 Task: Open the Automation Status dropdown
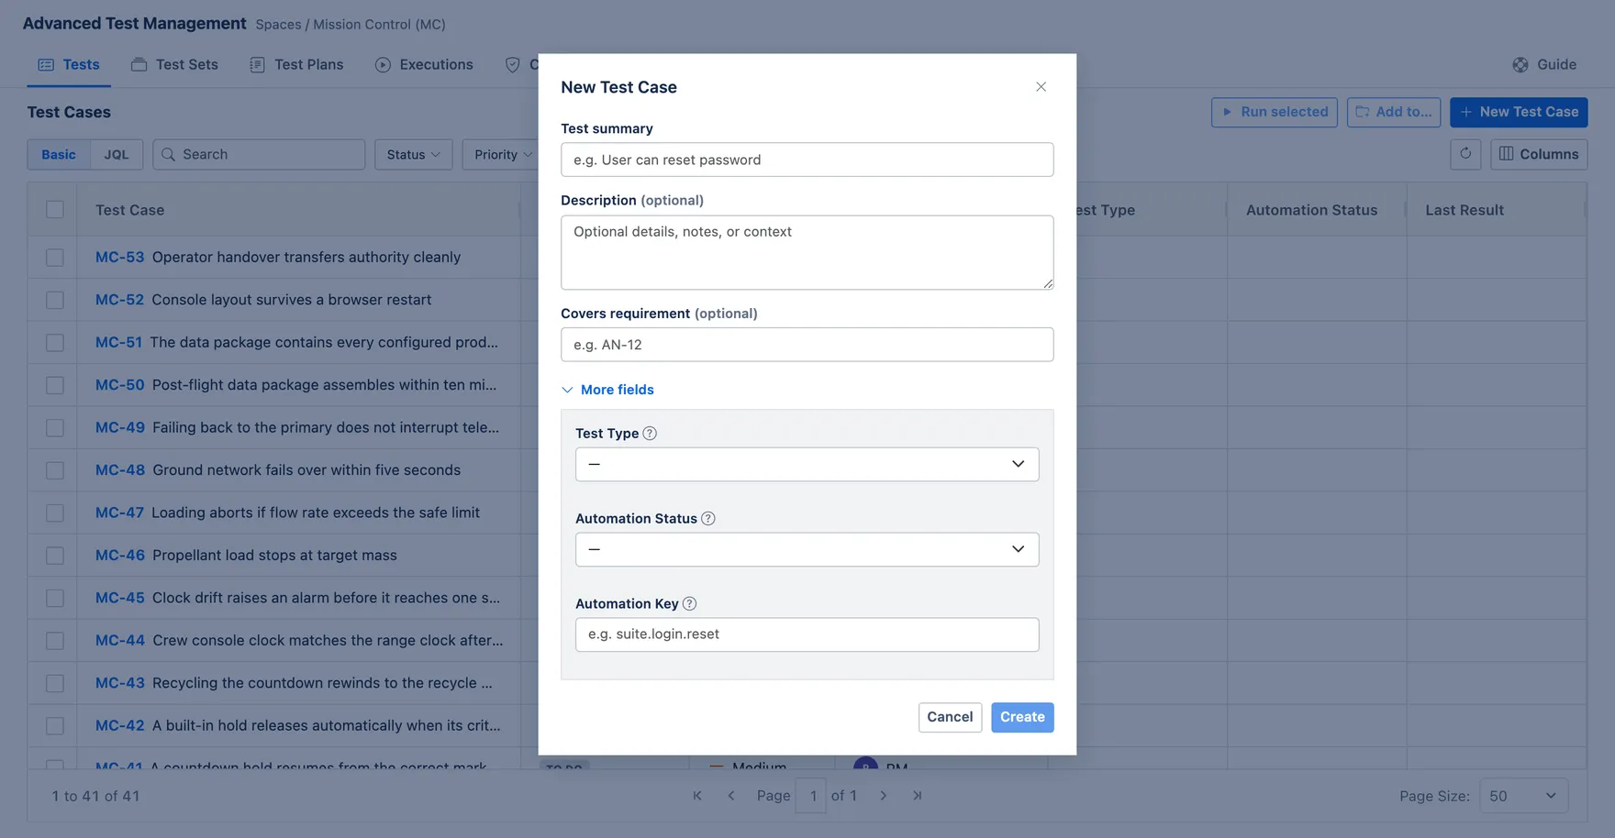[x=807, y=549]
